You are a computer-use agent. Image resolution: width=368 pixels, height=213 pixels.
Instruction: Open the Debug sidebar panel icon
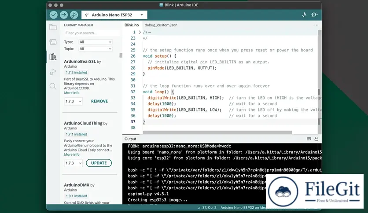[53, 72]
